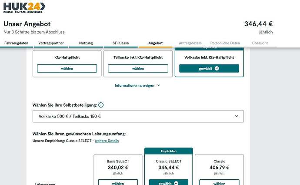Click the Selbstbeteiligung dropdown arrow

click(x=237, y=116)
